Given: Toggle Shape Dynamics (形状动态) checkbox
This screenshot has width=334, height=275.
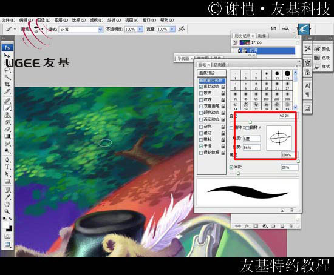Looking at the screenshot, I should click(x=201, y=87).
